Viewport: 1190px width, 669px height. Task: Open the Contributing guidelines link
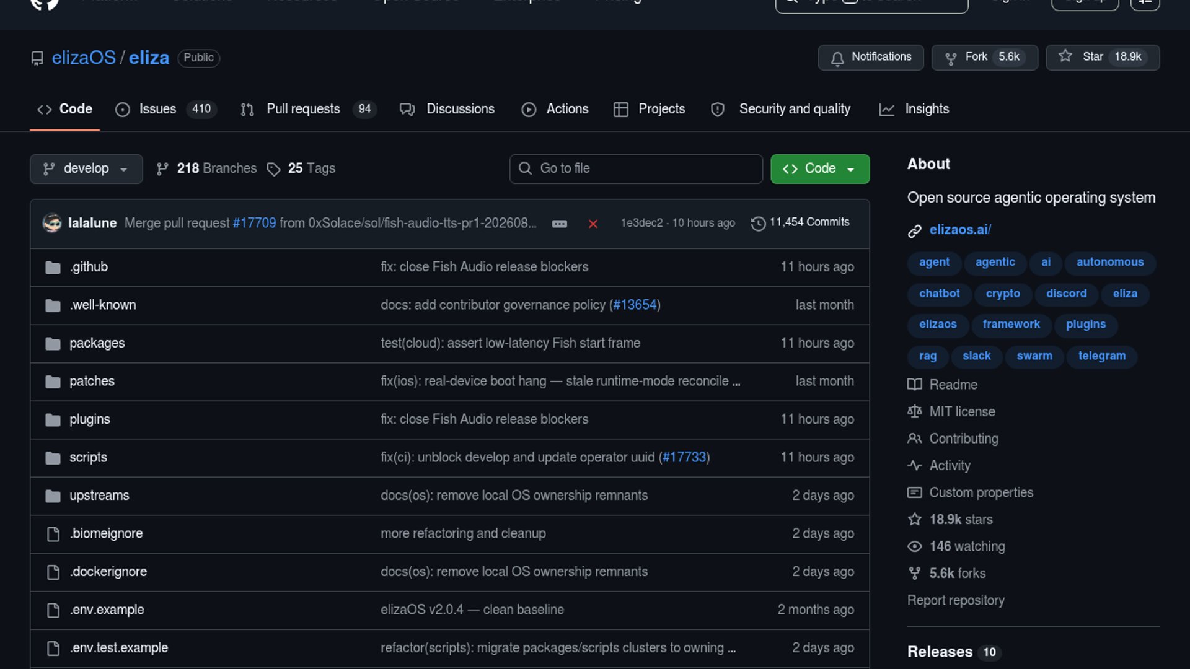(x=953, y=439)
